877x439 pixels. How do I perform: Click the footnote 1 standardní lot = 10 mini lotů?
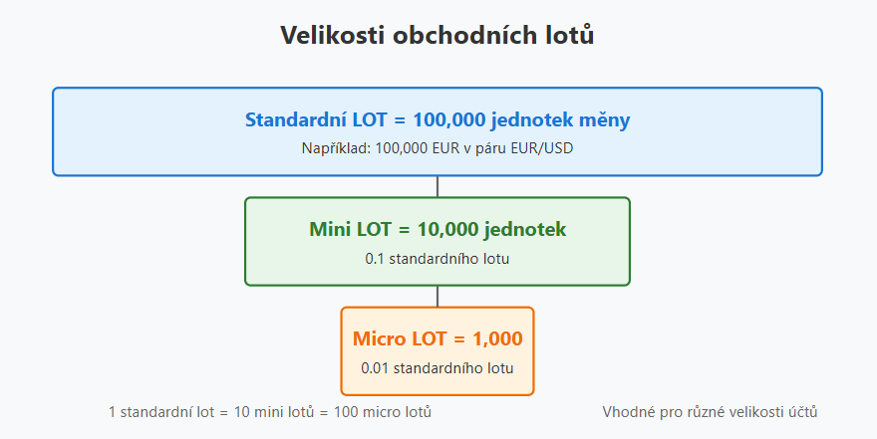[211, 412]
